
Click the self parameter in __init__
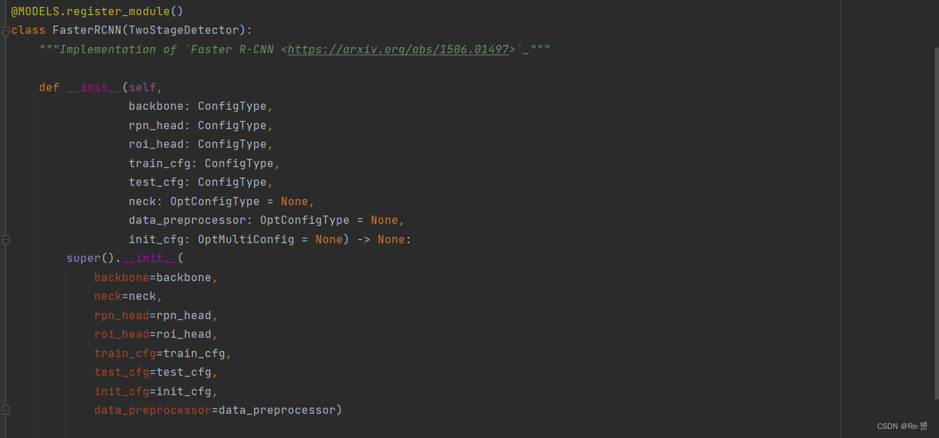coord(142,88)
